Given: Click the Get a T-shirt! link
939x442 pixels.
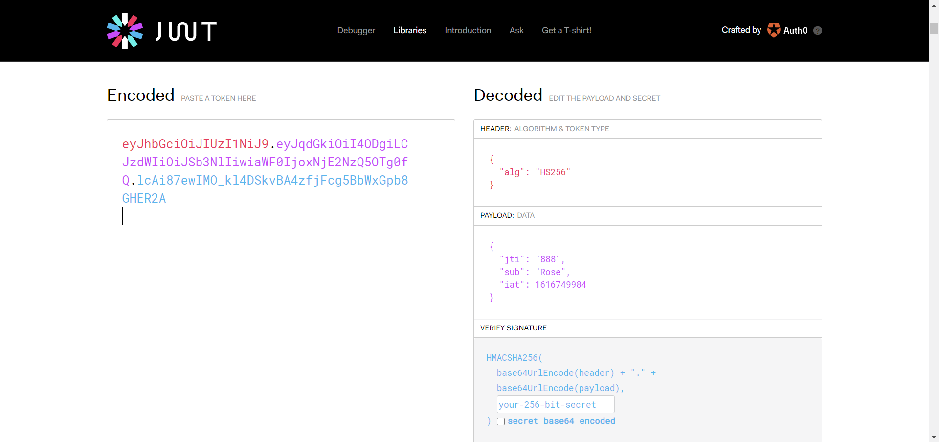Looking at the screenshot, I should point(566,30).
